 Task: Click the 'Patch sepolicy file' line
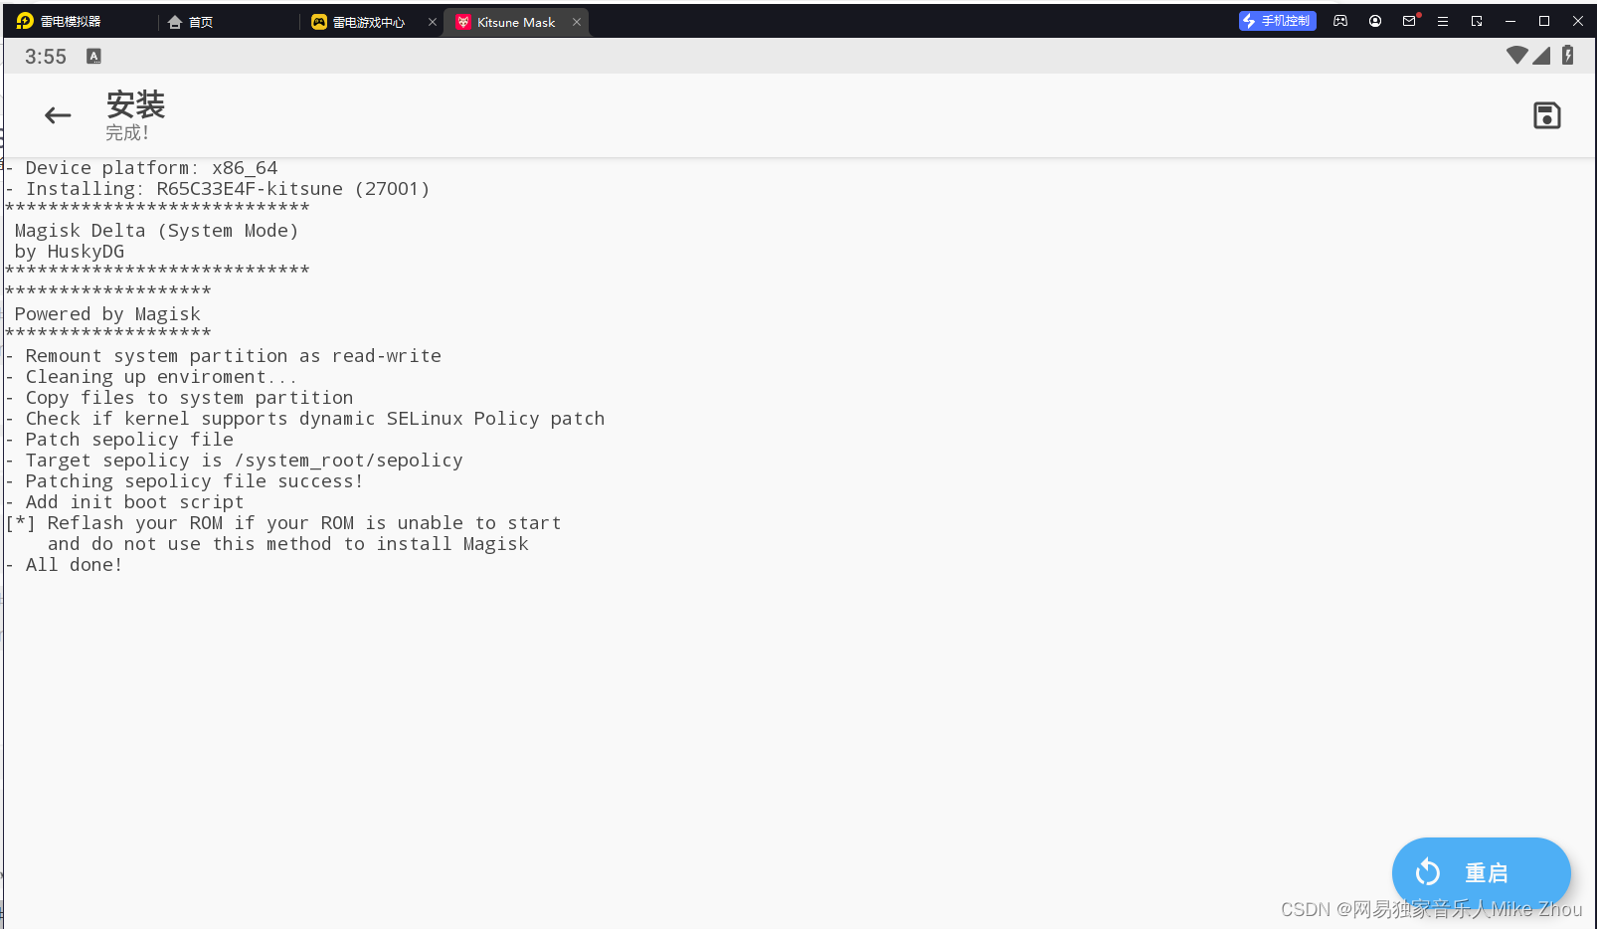[119, 440]
